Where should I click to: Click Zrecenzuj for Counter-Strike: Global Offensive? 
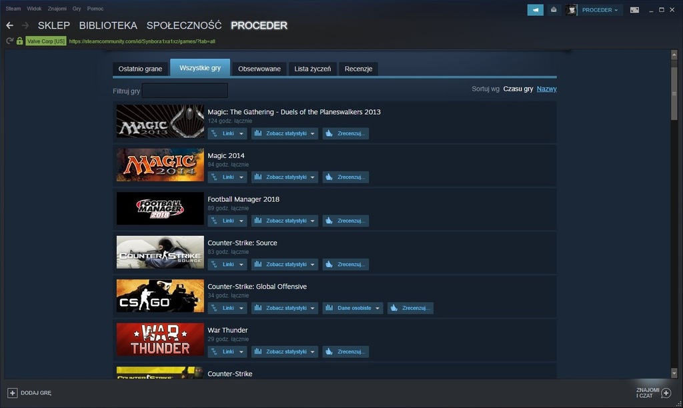pos(410,308)
